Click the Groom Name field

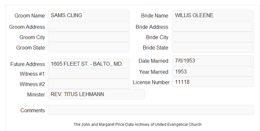pyautogui.click(x=88, y=15)
